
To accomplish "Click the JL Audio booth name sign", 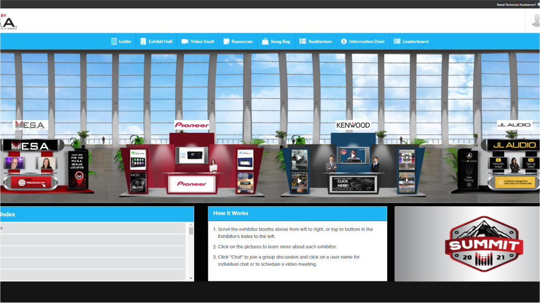I will [514, 125].
